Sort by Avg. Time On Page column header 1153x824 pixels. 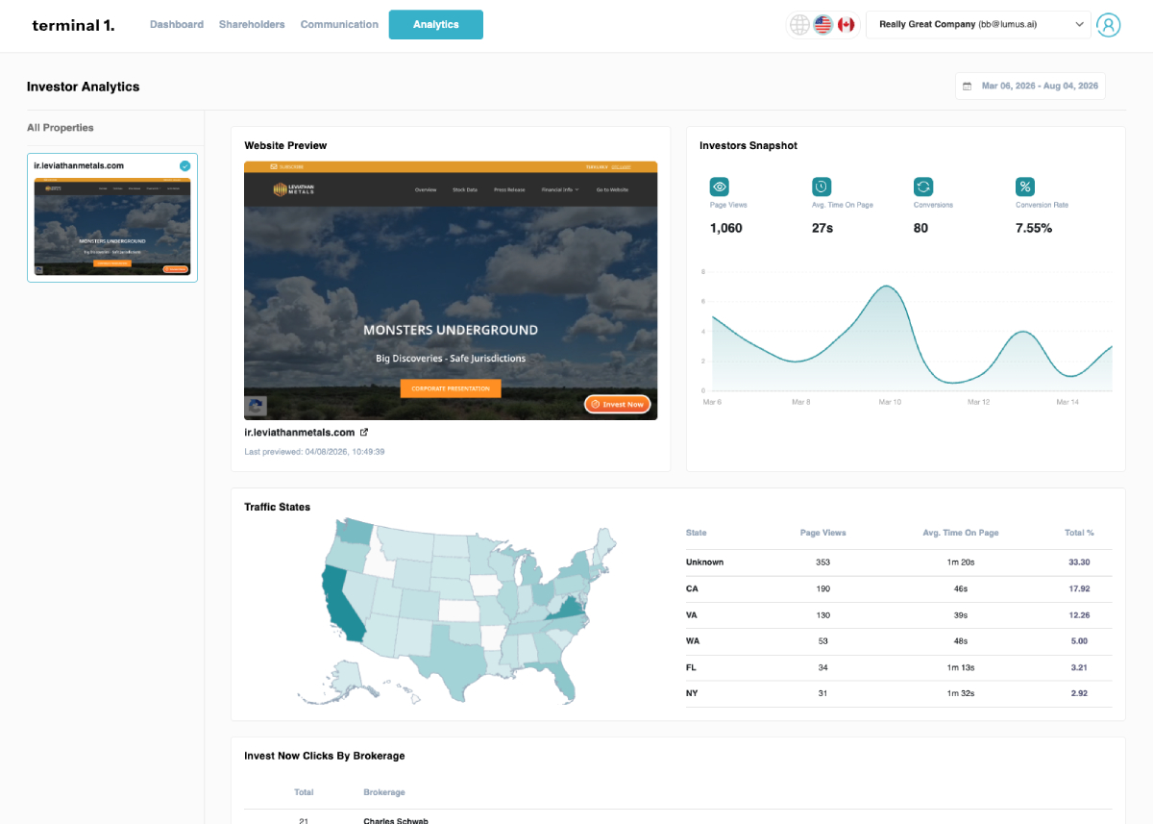pyautogui.click(x=961, y=533)
